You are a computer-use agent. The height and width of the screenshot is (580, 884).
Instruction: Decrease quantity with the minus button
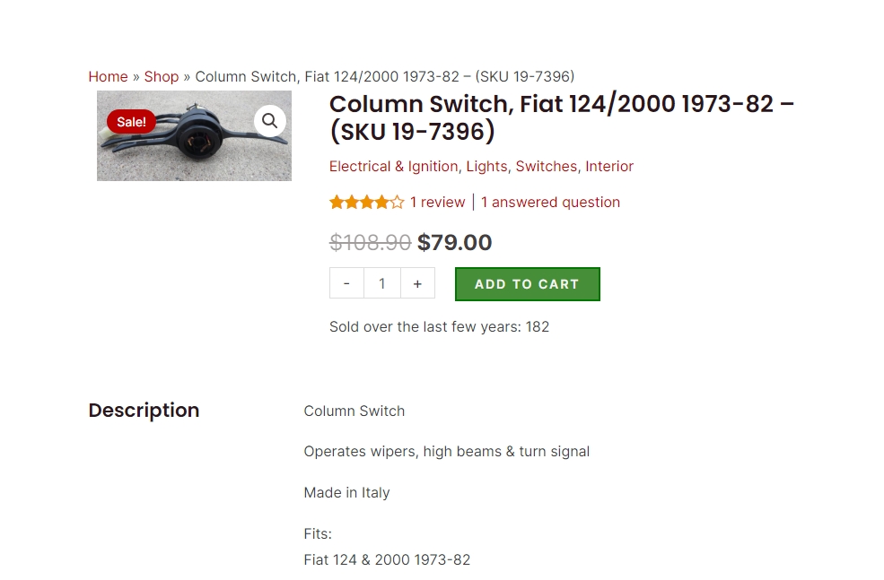pyautogui.click(x=346, y=283)
